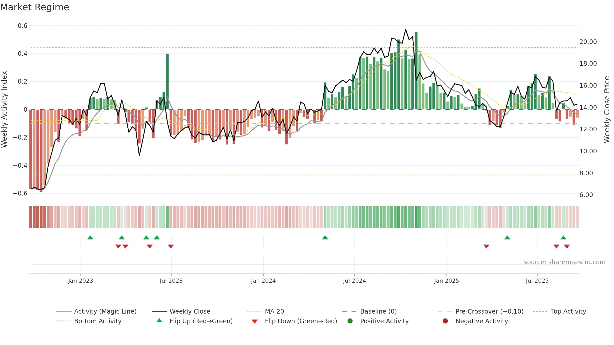
Task: Click the Flip Up marker before Jul 2025
Action: coord(507,238)
